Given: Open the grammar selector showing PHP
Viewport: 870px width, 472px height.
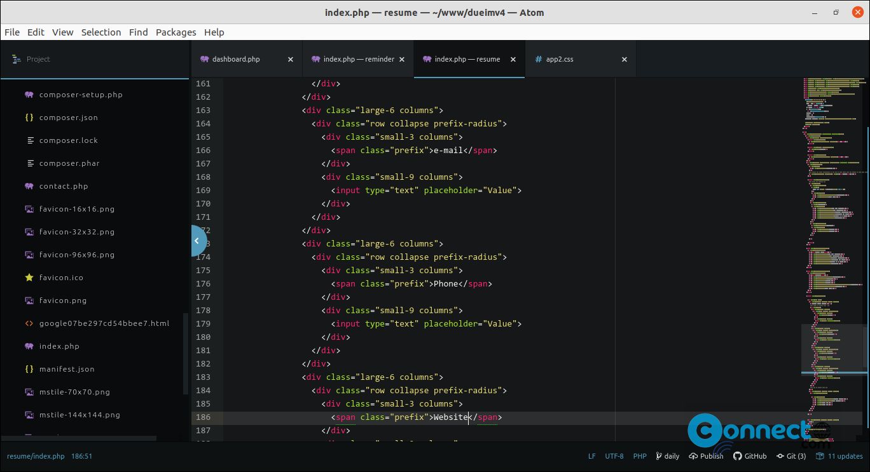Looking at the screenshot, I should coord(640,455).
